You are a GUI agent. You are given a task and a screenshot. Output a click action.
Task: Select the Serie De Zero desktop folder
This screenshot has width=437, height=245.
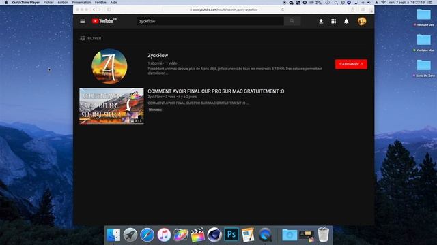[424, 68]
